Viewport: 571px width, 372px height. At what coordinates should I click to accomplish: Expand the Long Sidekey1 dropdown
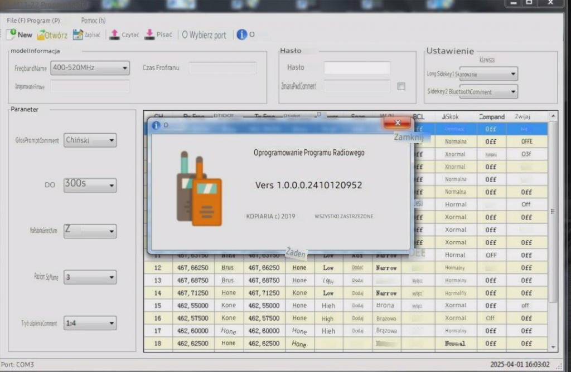(x=488, y=74)
